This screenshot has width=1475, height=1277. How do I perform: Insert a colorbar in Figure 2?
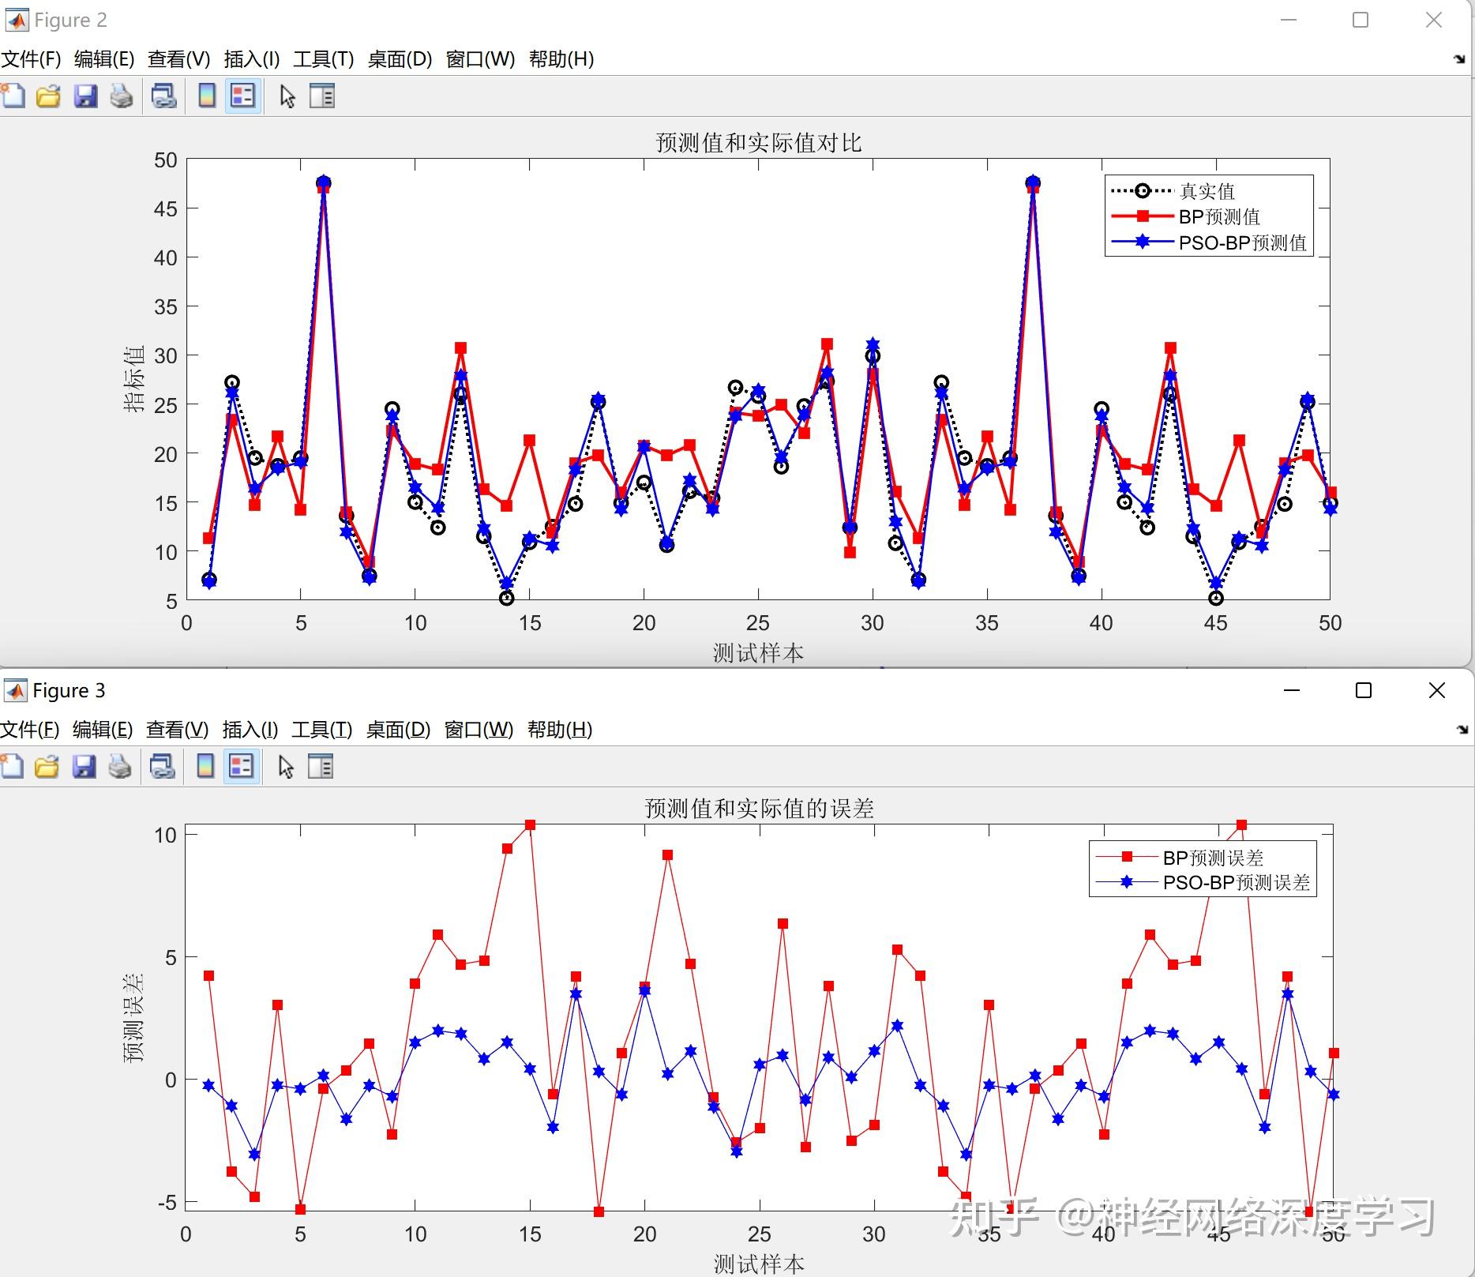pos(205,96)
